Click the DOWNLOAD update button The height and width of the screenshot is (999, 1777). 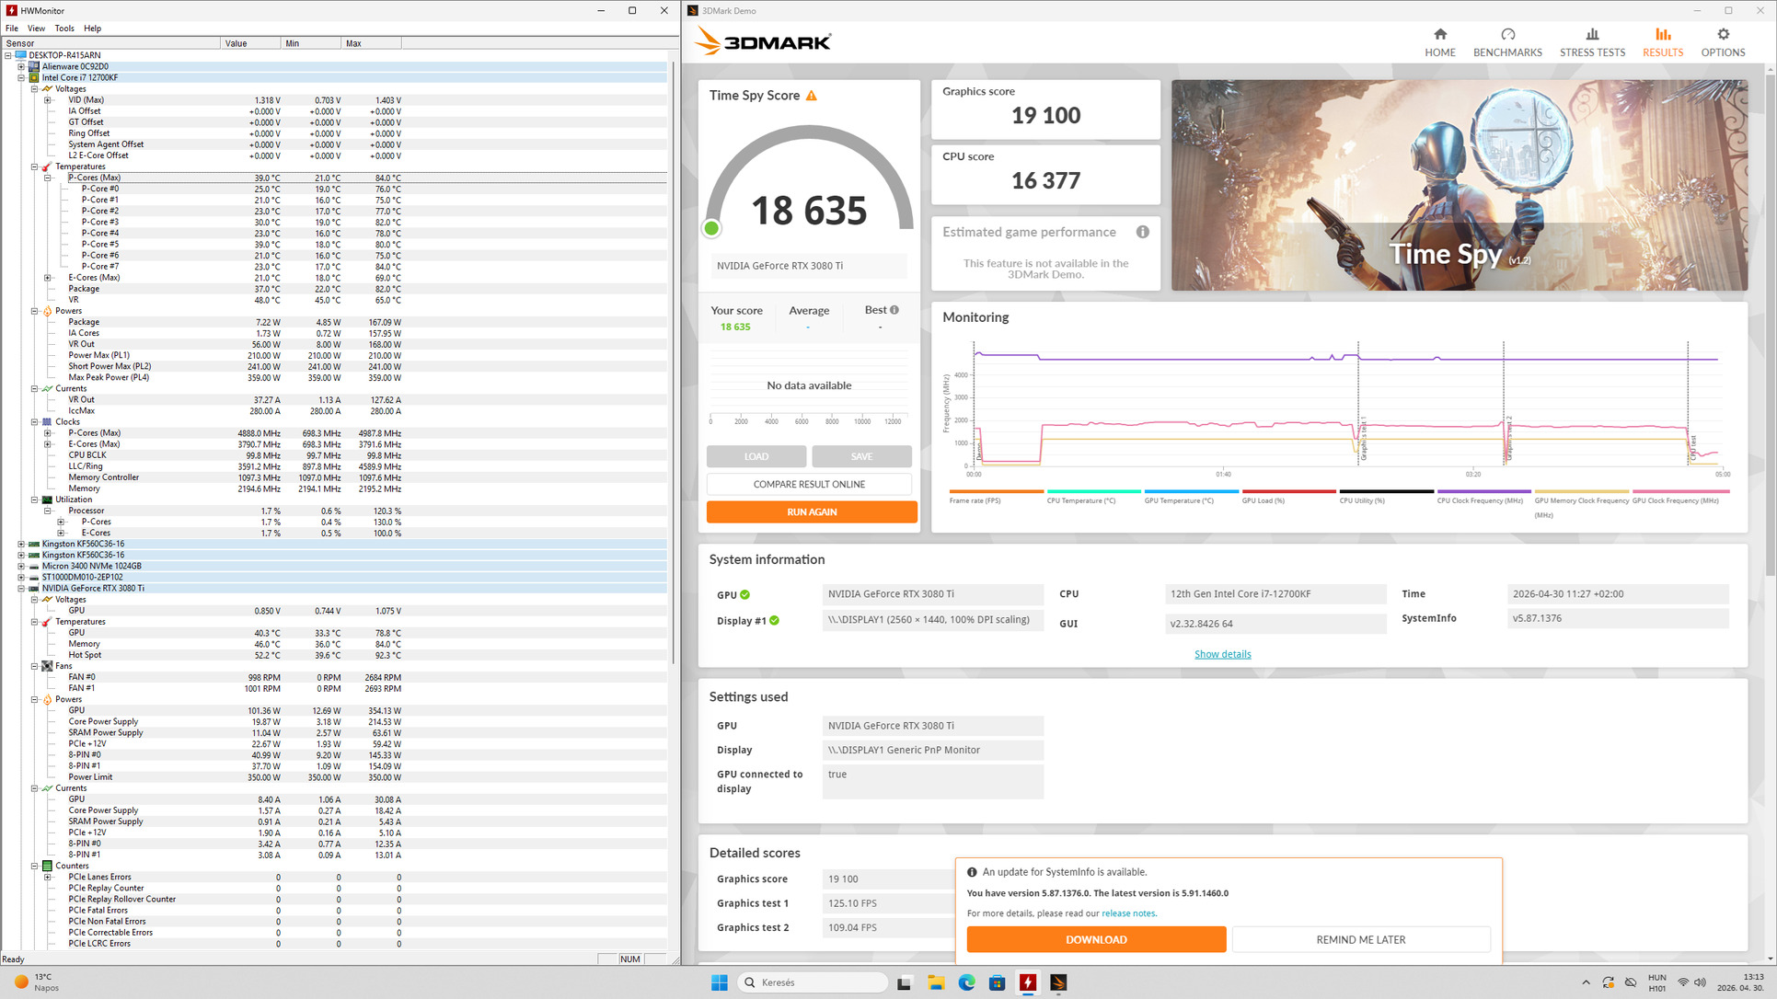pos(1095,939)
